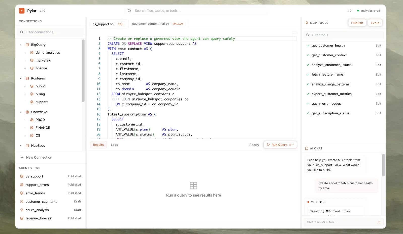Viewport: 403px width, 234px height.
Task: Toggle the checkmark for get_customer_health
Action: [x=308, y=45]
